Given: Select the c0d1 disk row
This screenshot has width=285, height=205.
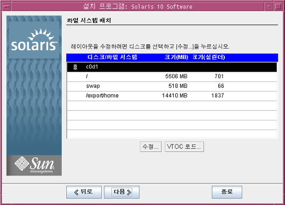Looking at the screenshot, I should (172, 67).
